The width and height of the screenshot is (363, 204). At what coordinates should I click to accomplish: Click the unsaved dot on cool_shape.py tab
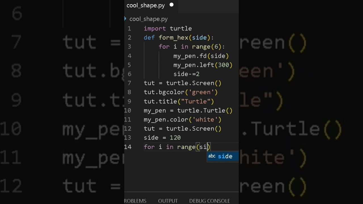point(171,5)
